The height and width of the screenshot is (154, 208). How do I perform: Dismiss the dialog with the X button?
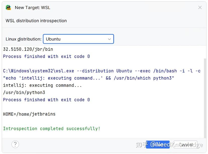tap(200, 7)
